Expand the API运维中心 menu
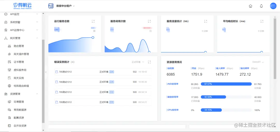This screenshot has width=280, height=132. (37, 30)
